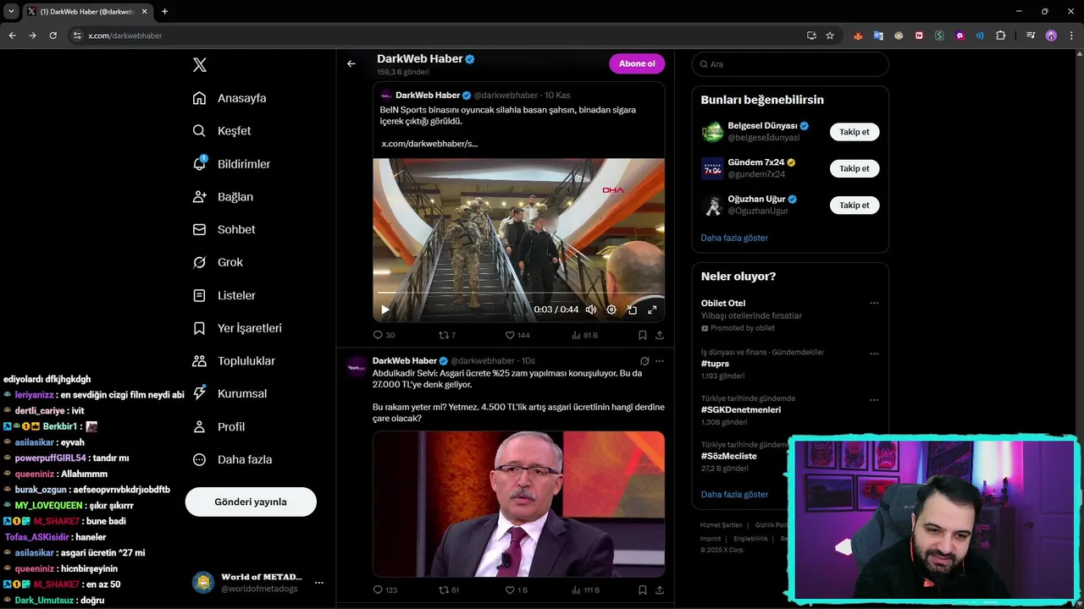Go back with the profile back arrow
1084x609 pixels.
(x=351, y=63)
